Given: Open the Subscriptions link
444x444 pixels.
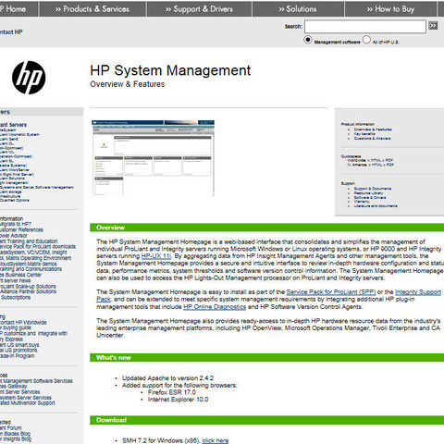Looking at the screenshot, I should click(16, 298).
